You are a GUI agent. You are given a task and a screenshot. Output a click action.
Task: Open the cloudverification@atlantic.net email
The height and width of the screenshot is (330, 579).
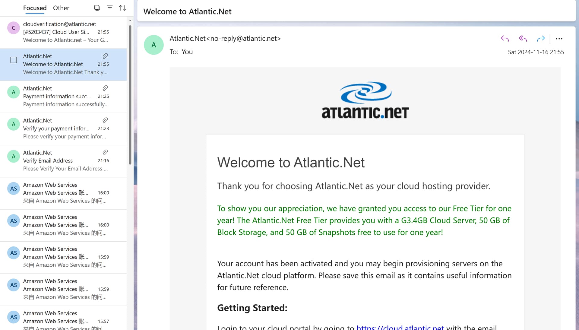63,32
